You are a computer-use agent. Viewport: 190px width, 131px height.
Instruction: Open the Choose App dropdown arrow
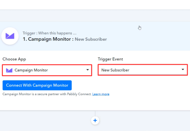[x=87, y=70]
